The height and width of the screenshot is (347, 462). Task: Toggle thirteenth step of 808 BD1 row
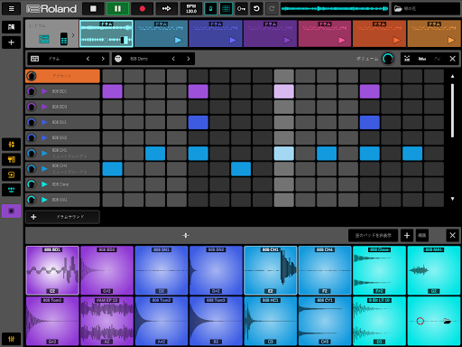pyautogui.click(x=370, y=91)
